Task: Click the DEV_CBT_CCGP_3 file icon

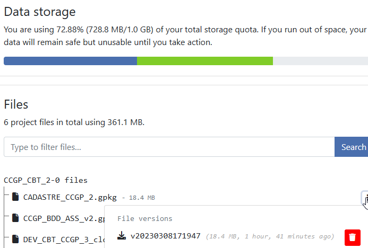Action: point(15,238)
